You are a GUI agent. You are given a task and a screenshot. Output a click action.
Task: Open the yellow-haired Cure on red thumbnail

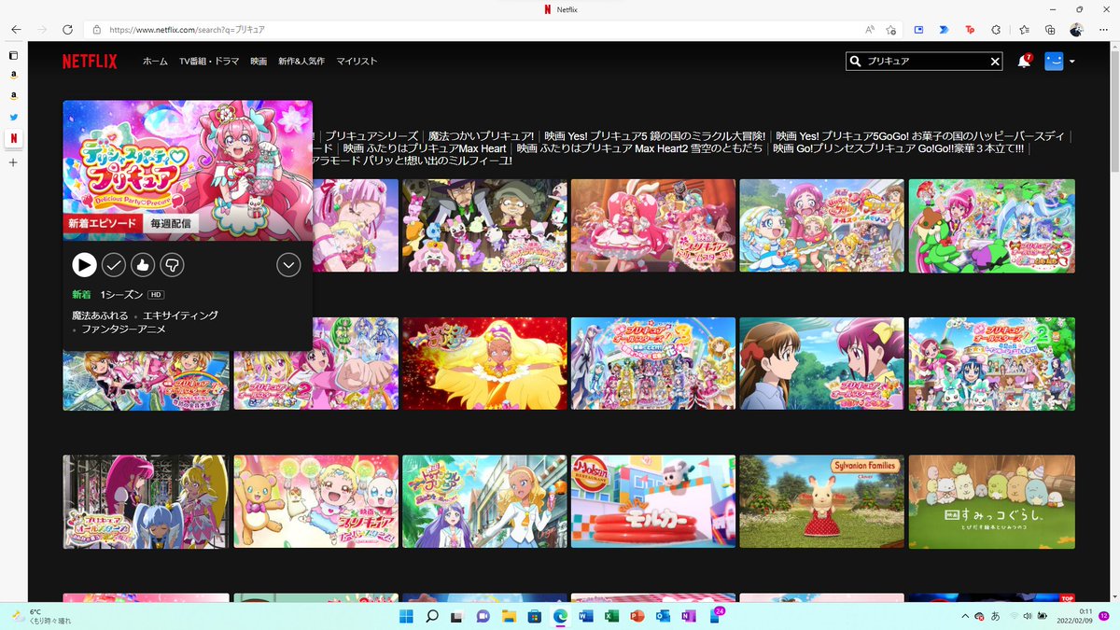[x=484, y=364]
